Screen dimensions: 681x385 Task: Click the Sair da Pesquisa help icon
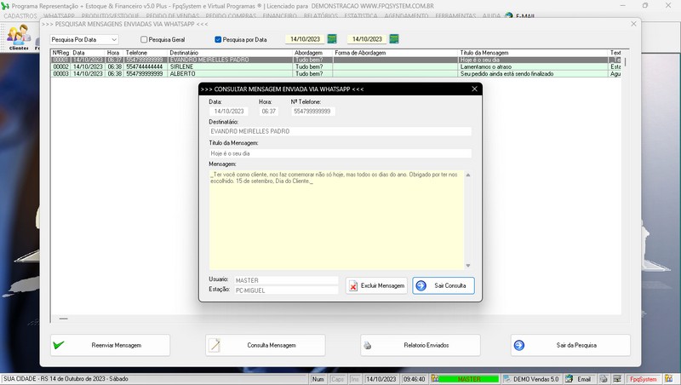click(x=519, y=345)
